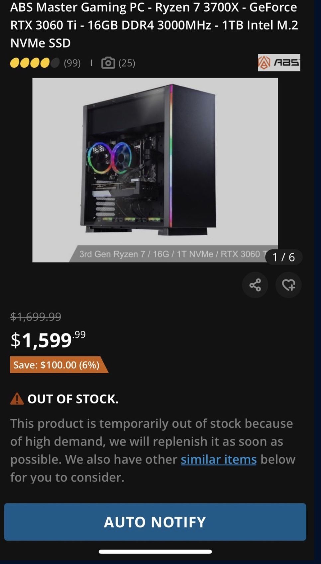Screen dimensions: 321x564
Task: View the gaming PC product image
Action: (155, 170)
